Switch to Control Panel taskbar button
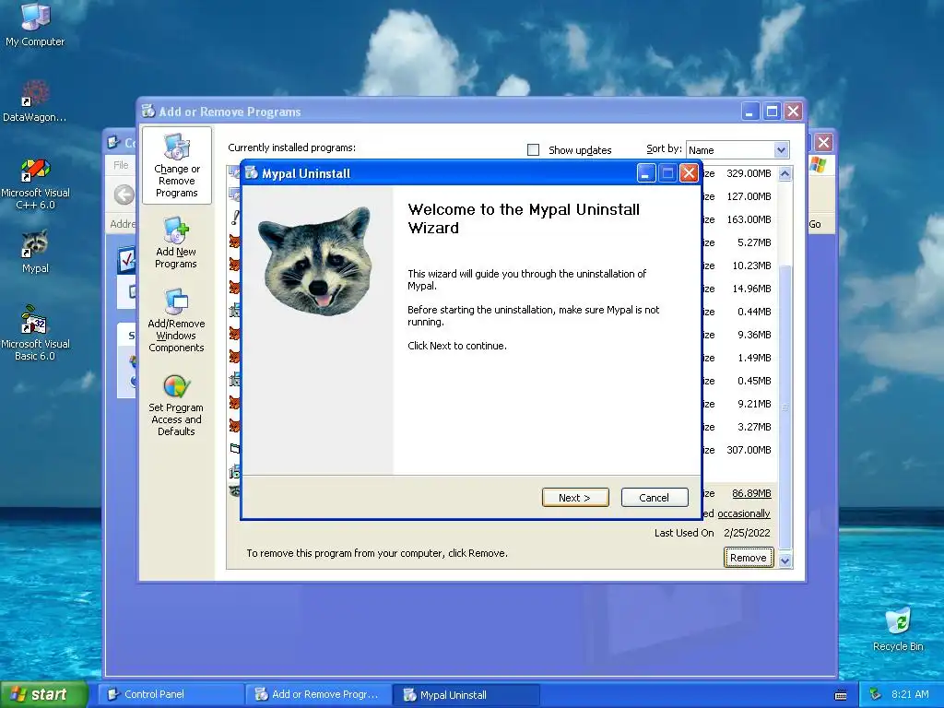 click(170, 694)
